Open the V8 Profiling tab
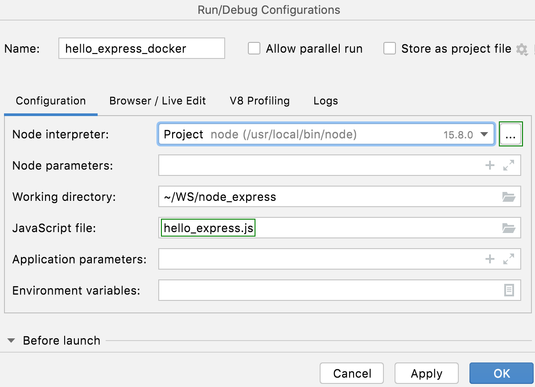Image resolution: width=535 pixels, height=387 pixels. (259, 101)
